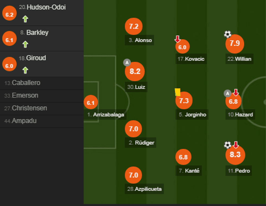
Task: Open Kanté's player name label
Action: point(189,171)
